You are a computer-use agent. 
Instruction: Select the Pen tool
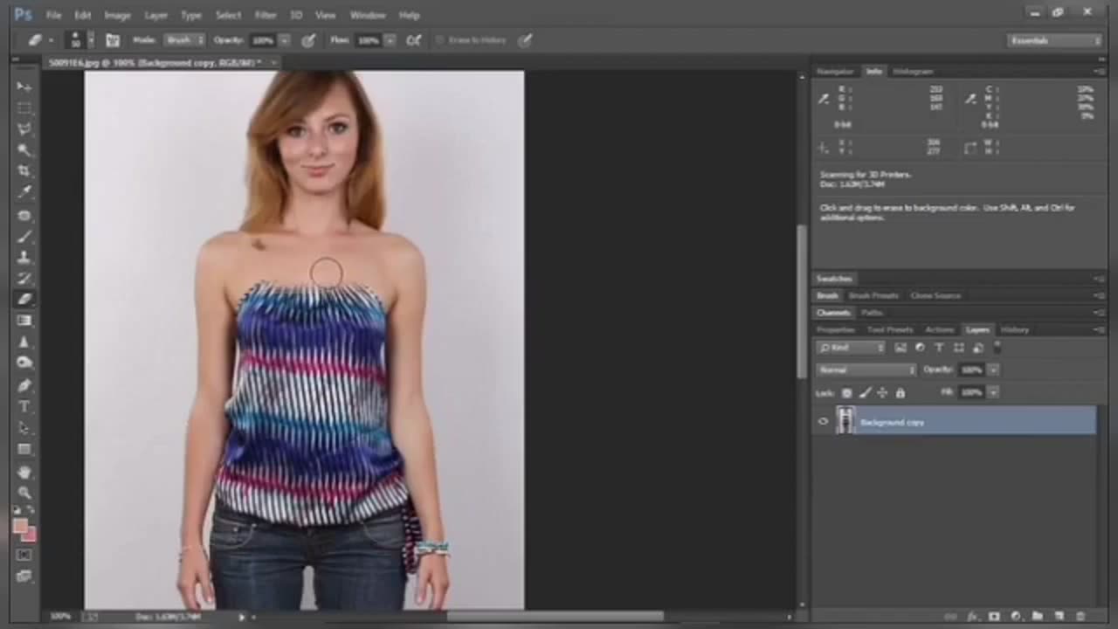point(24,385)
